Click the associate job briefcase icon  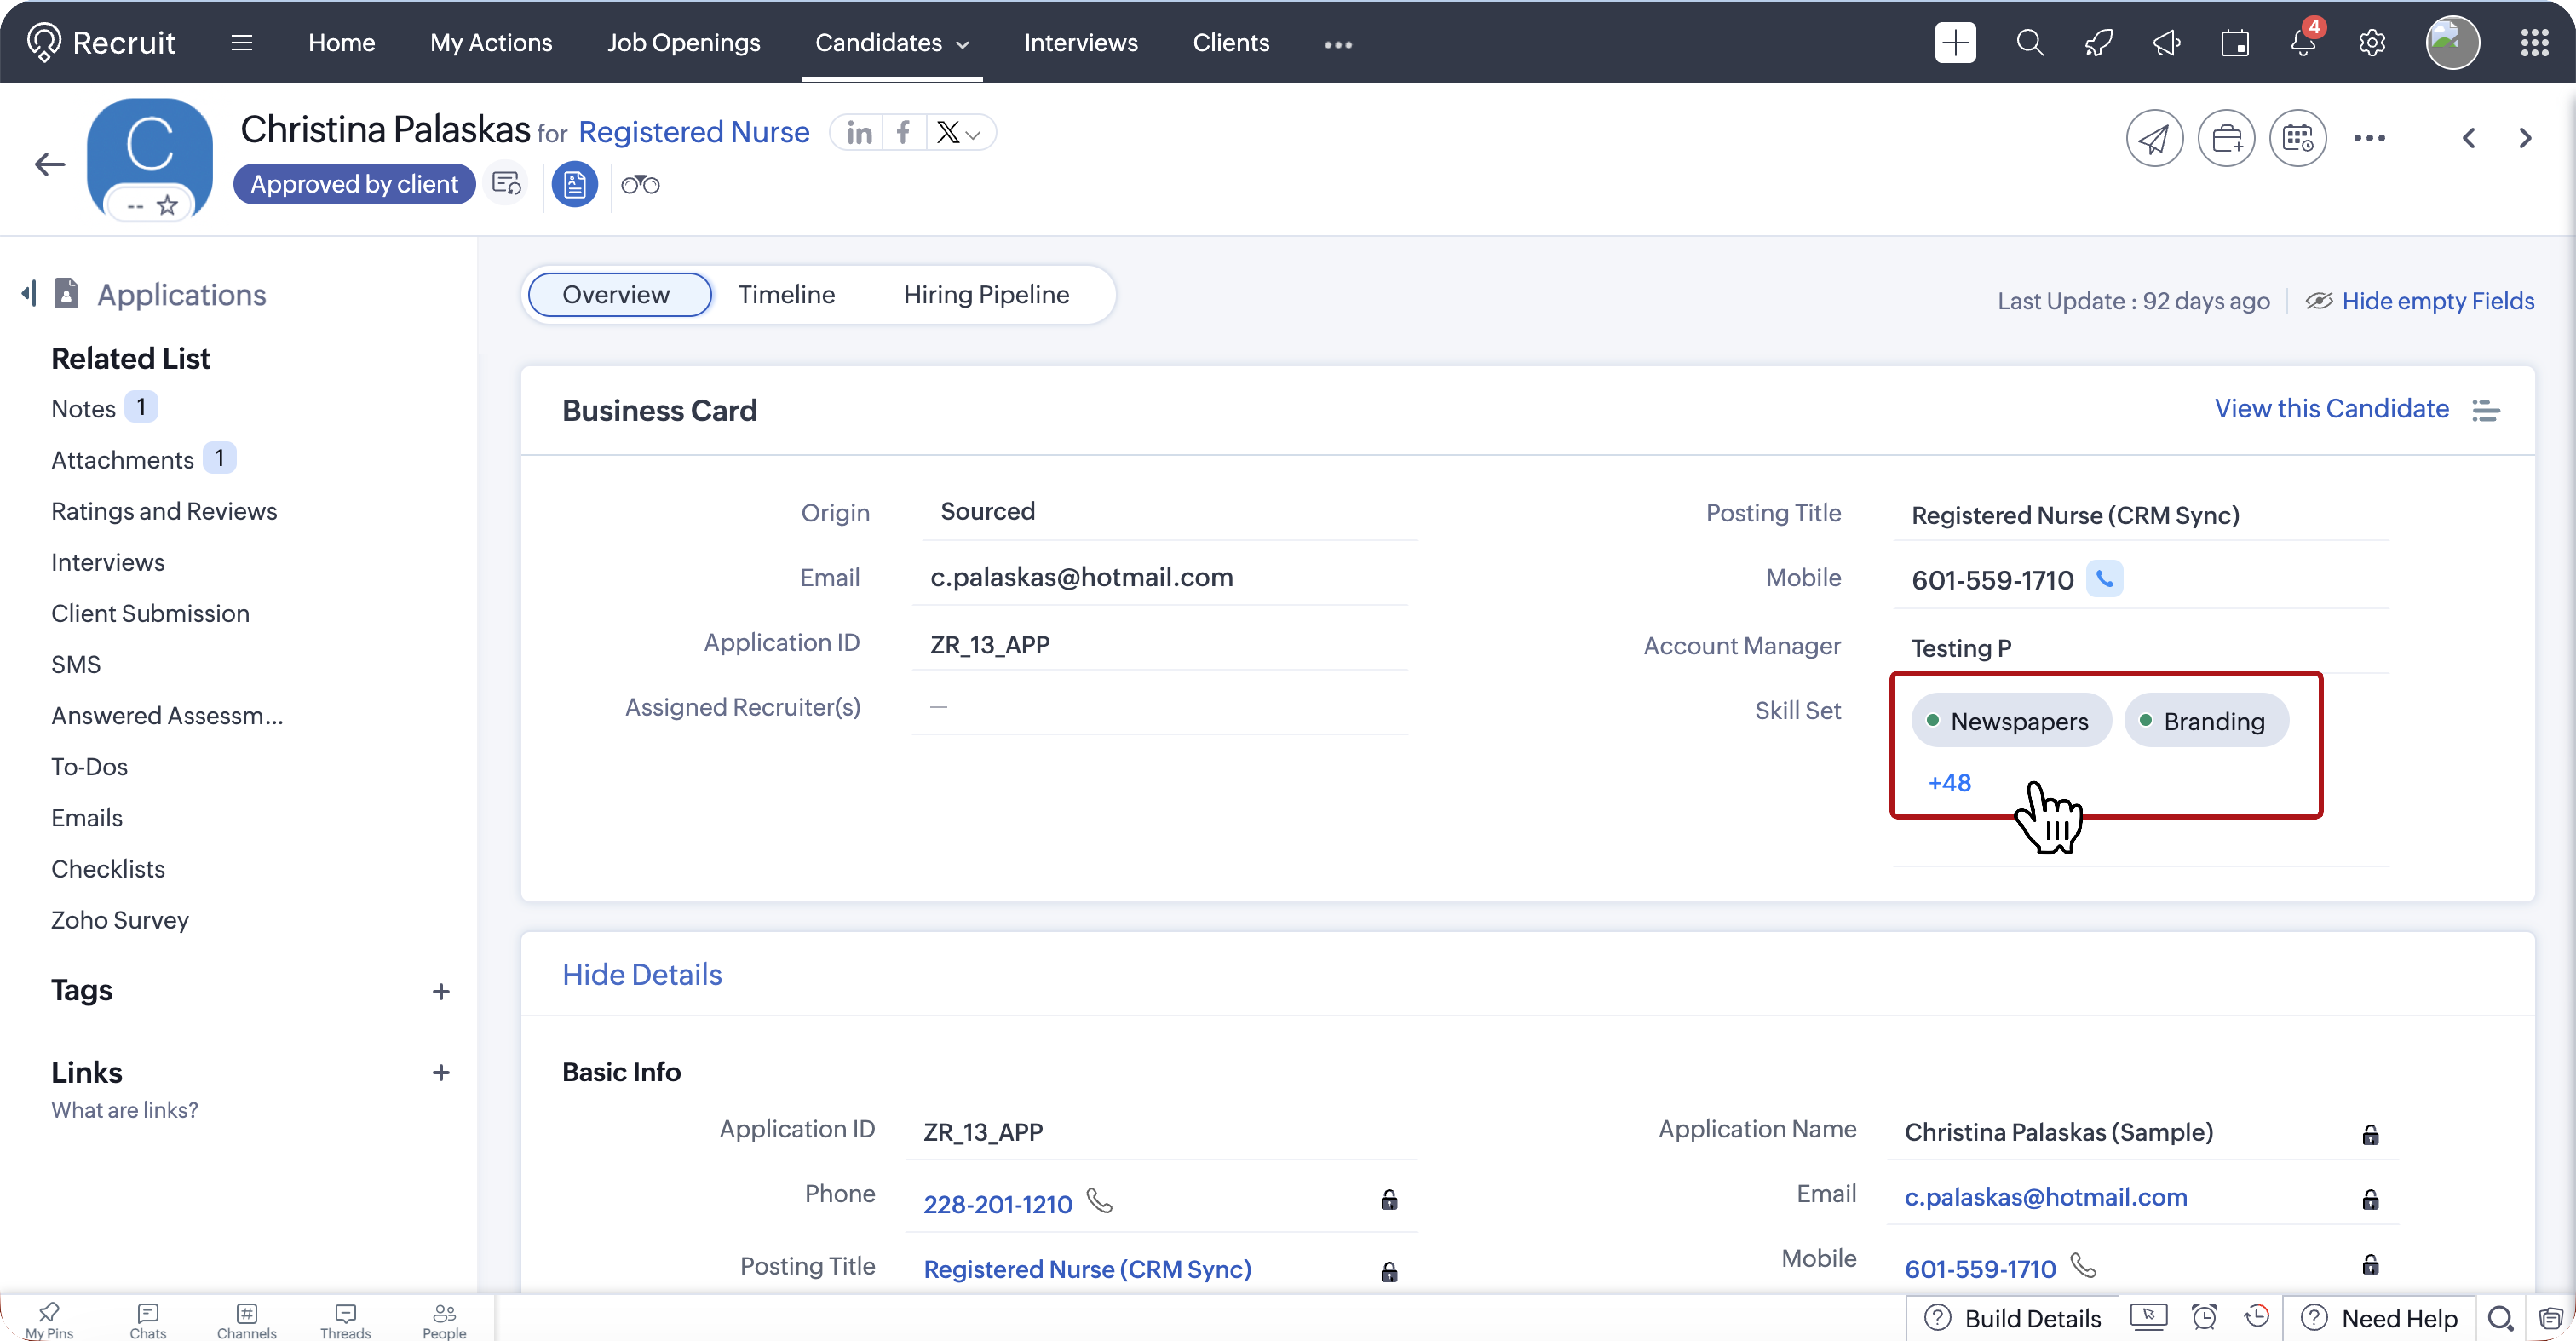pyautogui.click(x=2226, y=138)
